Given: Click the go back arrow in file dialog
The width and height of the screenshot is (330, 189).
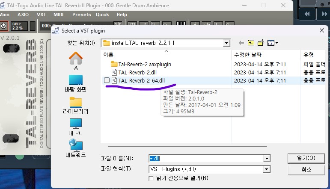Looking at the screenshot, I should pyautogui.click(x=241, y=43).
